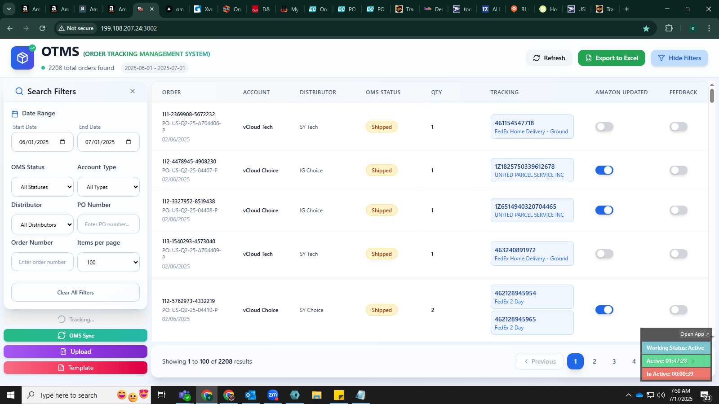
Task: Open End Date calendar picker icon
Action: [x=129, y=142]
